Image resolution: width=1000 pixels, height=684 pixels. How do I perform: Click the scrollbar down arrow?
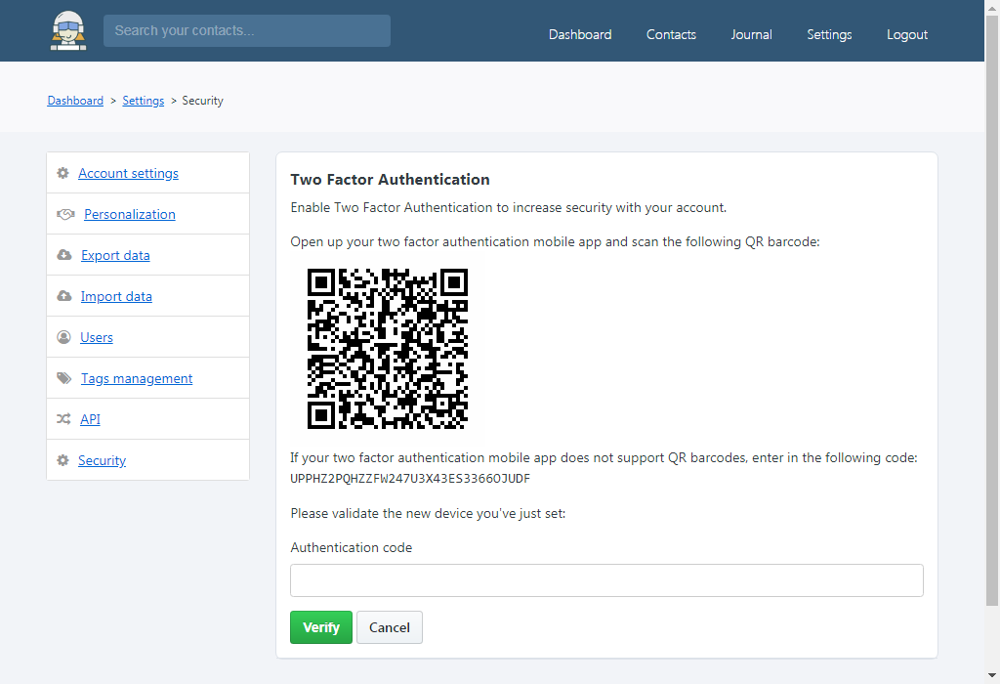coord(992,675)
